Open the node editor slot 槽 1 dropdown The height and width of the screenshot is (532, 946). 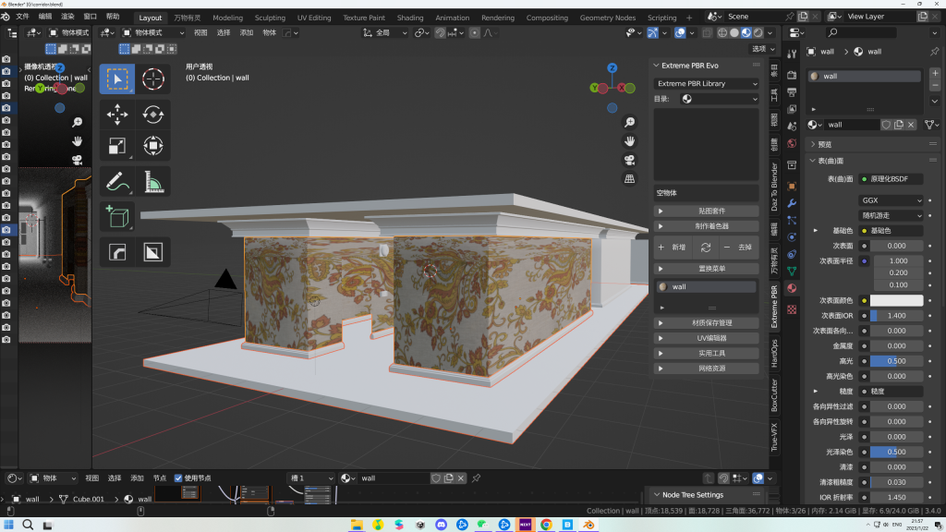point(311,478)
